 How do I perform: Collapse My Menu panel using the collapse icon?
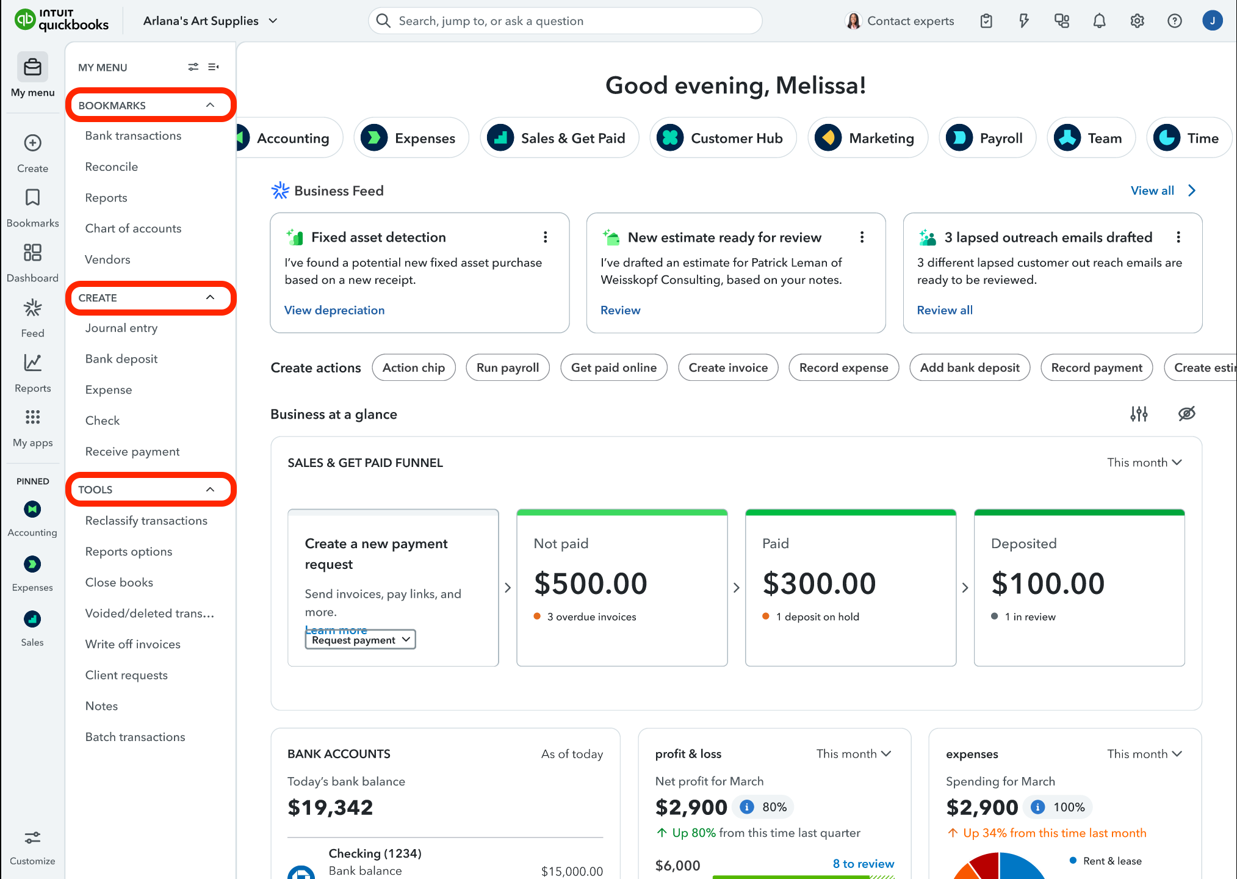coord(214,67)
